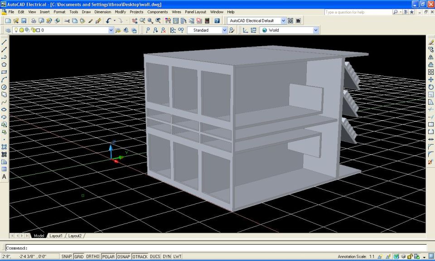435x261 pixels.
Task: Open the Layer Properties Manager icon
Action: [8, 30]
